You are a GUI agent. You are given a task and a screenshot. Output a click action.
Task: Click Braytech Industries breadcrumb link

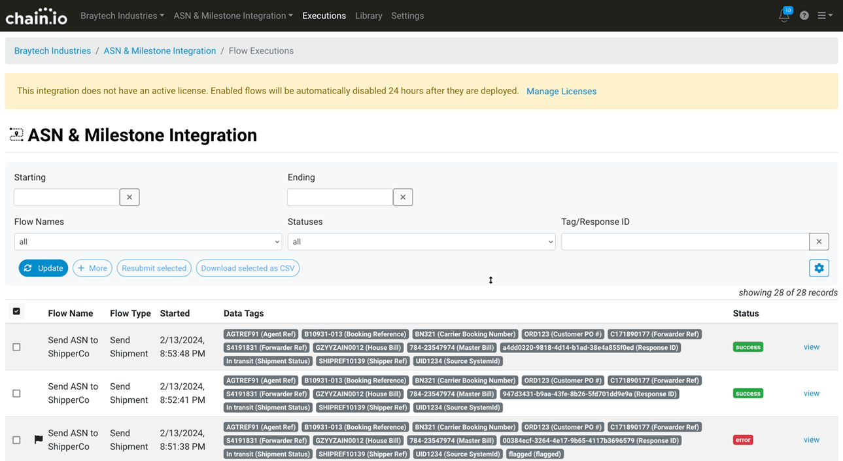click(52, 51)
